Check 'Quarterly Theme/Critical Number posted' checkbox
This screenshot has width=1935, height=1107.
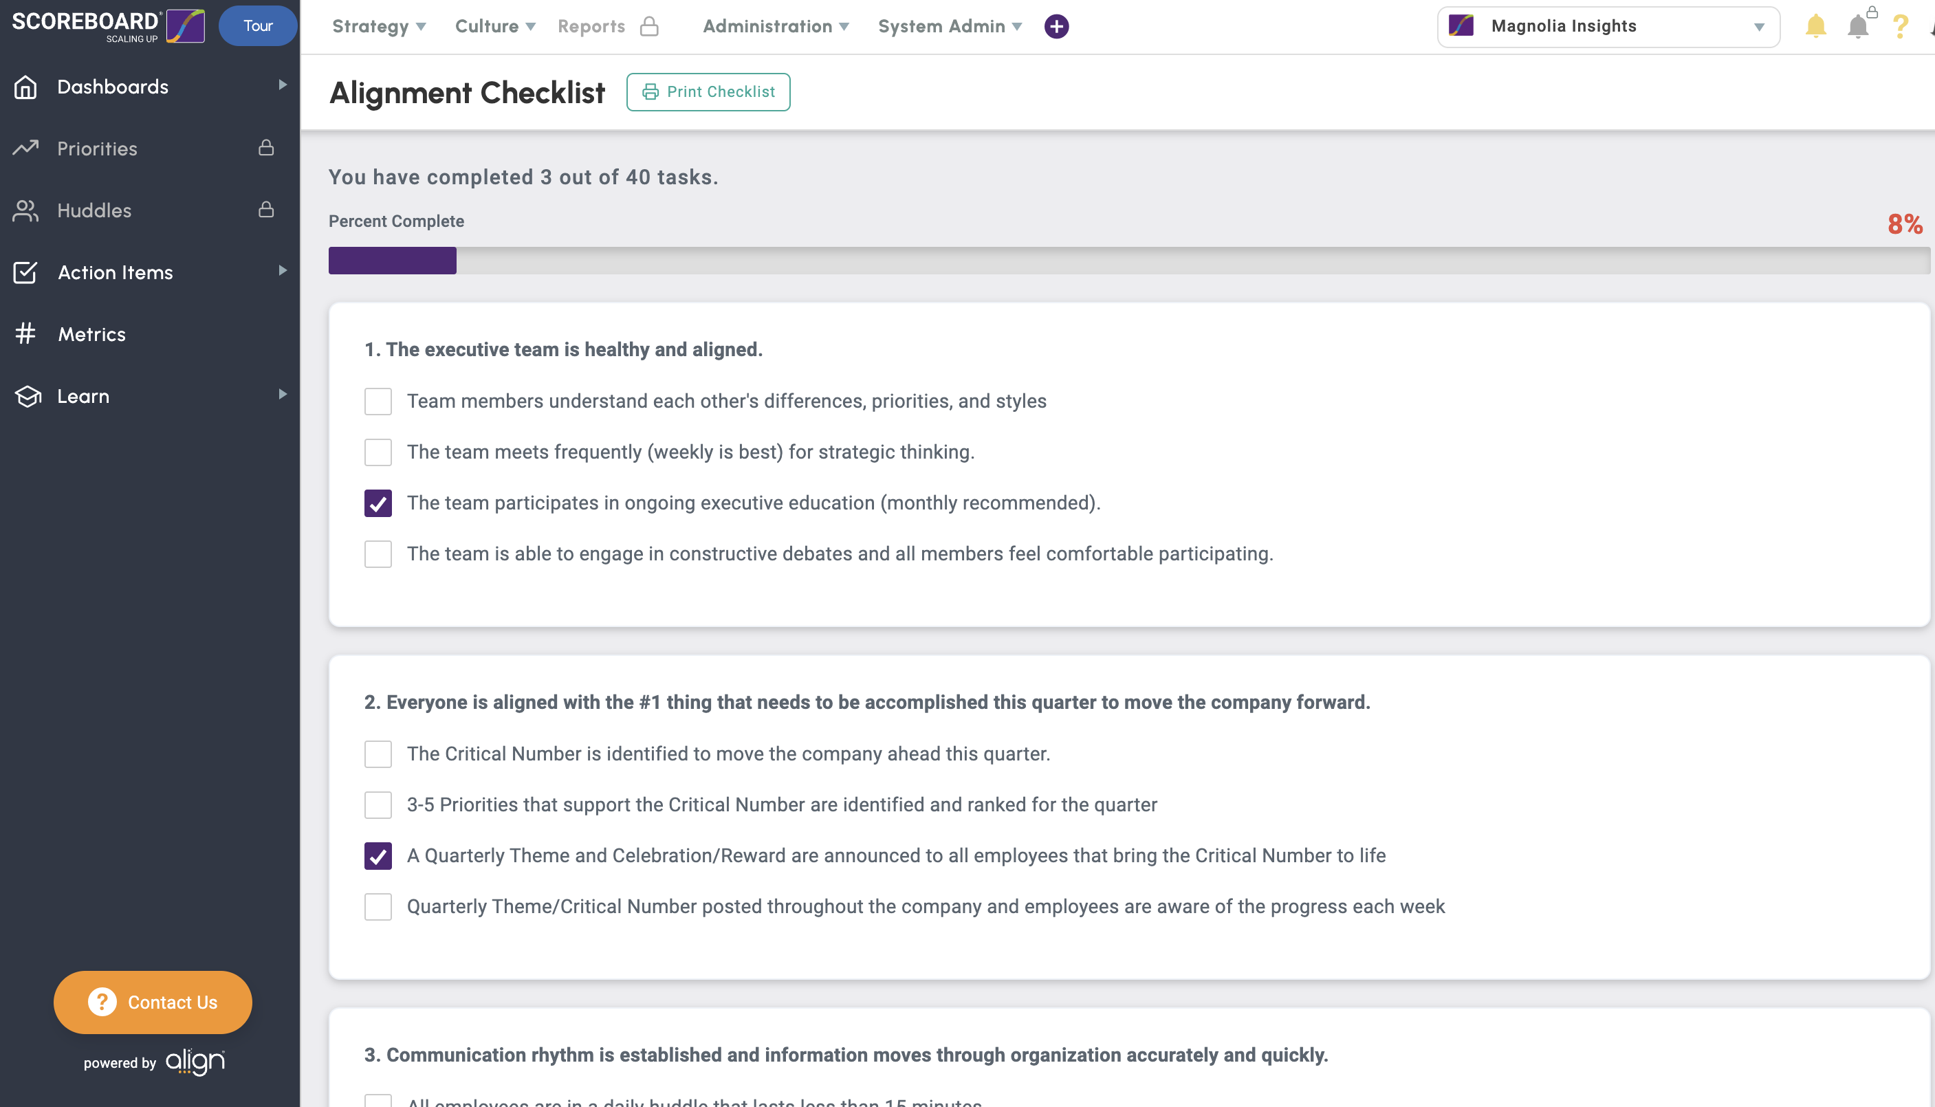pyautogui.click(x=378, y=907)
